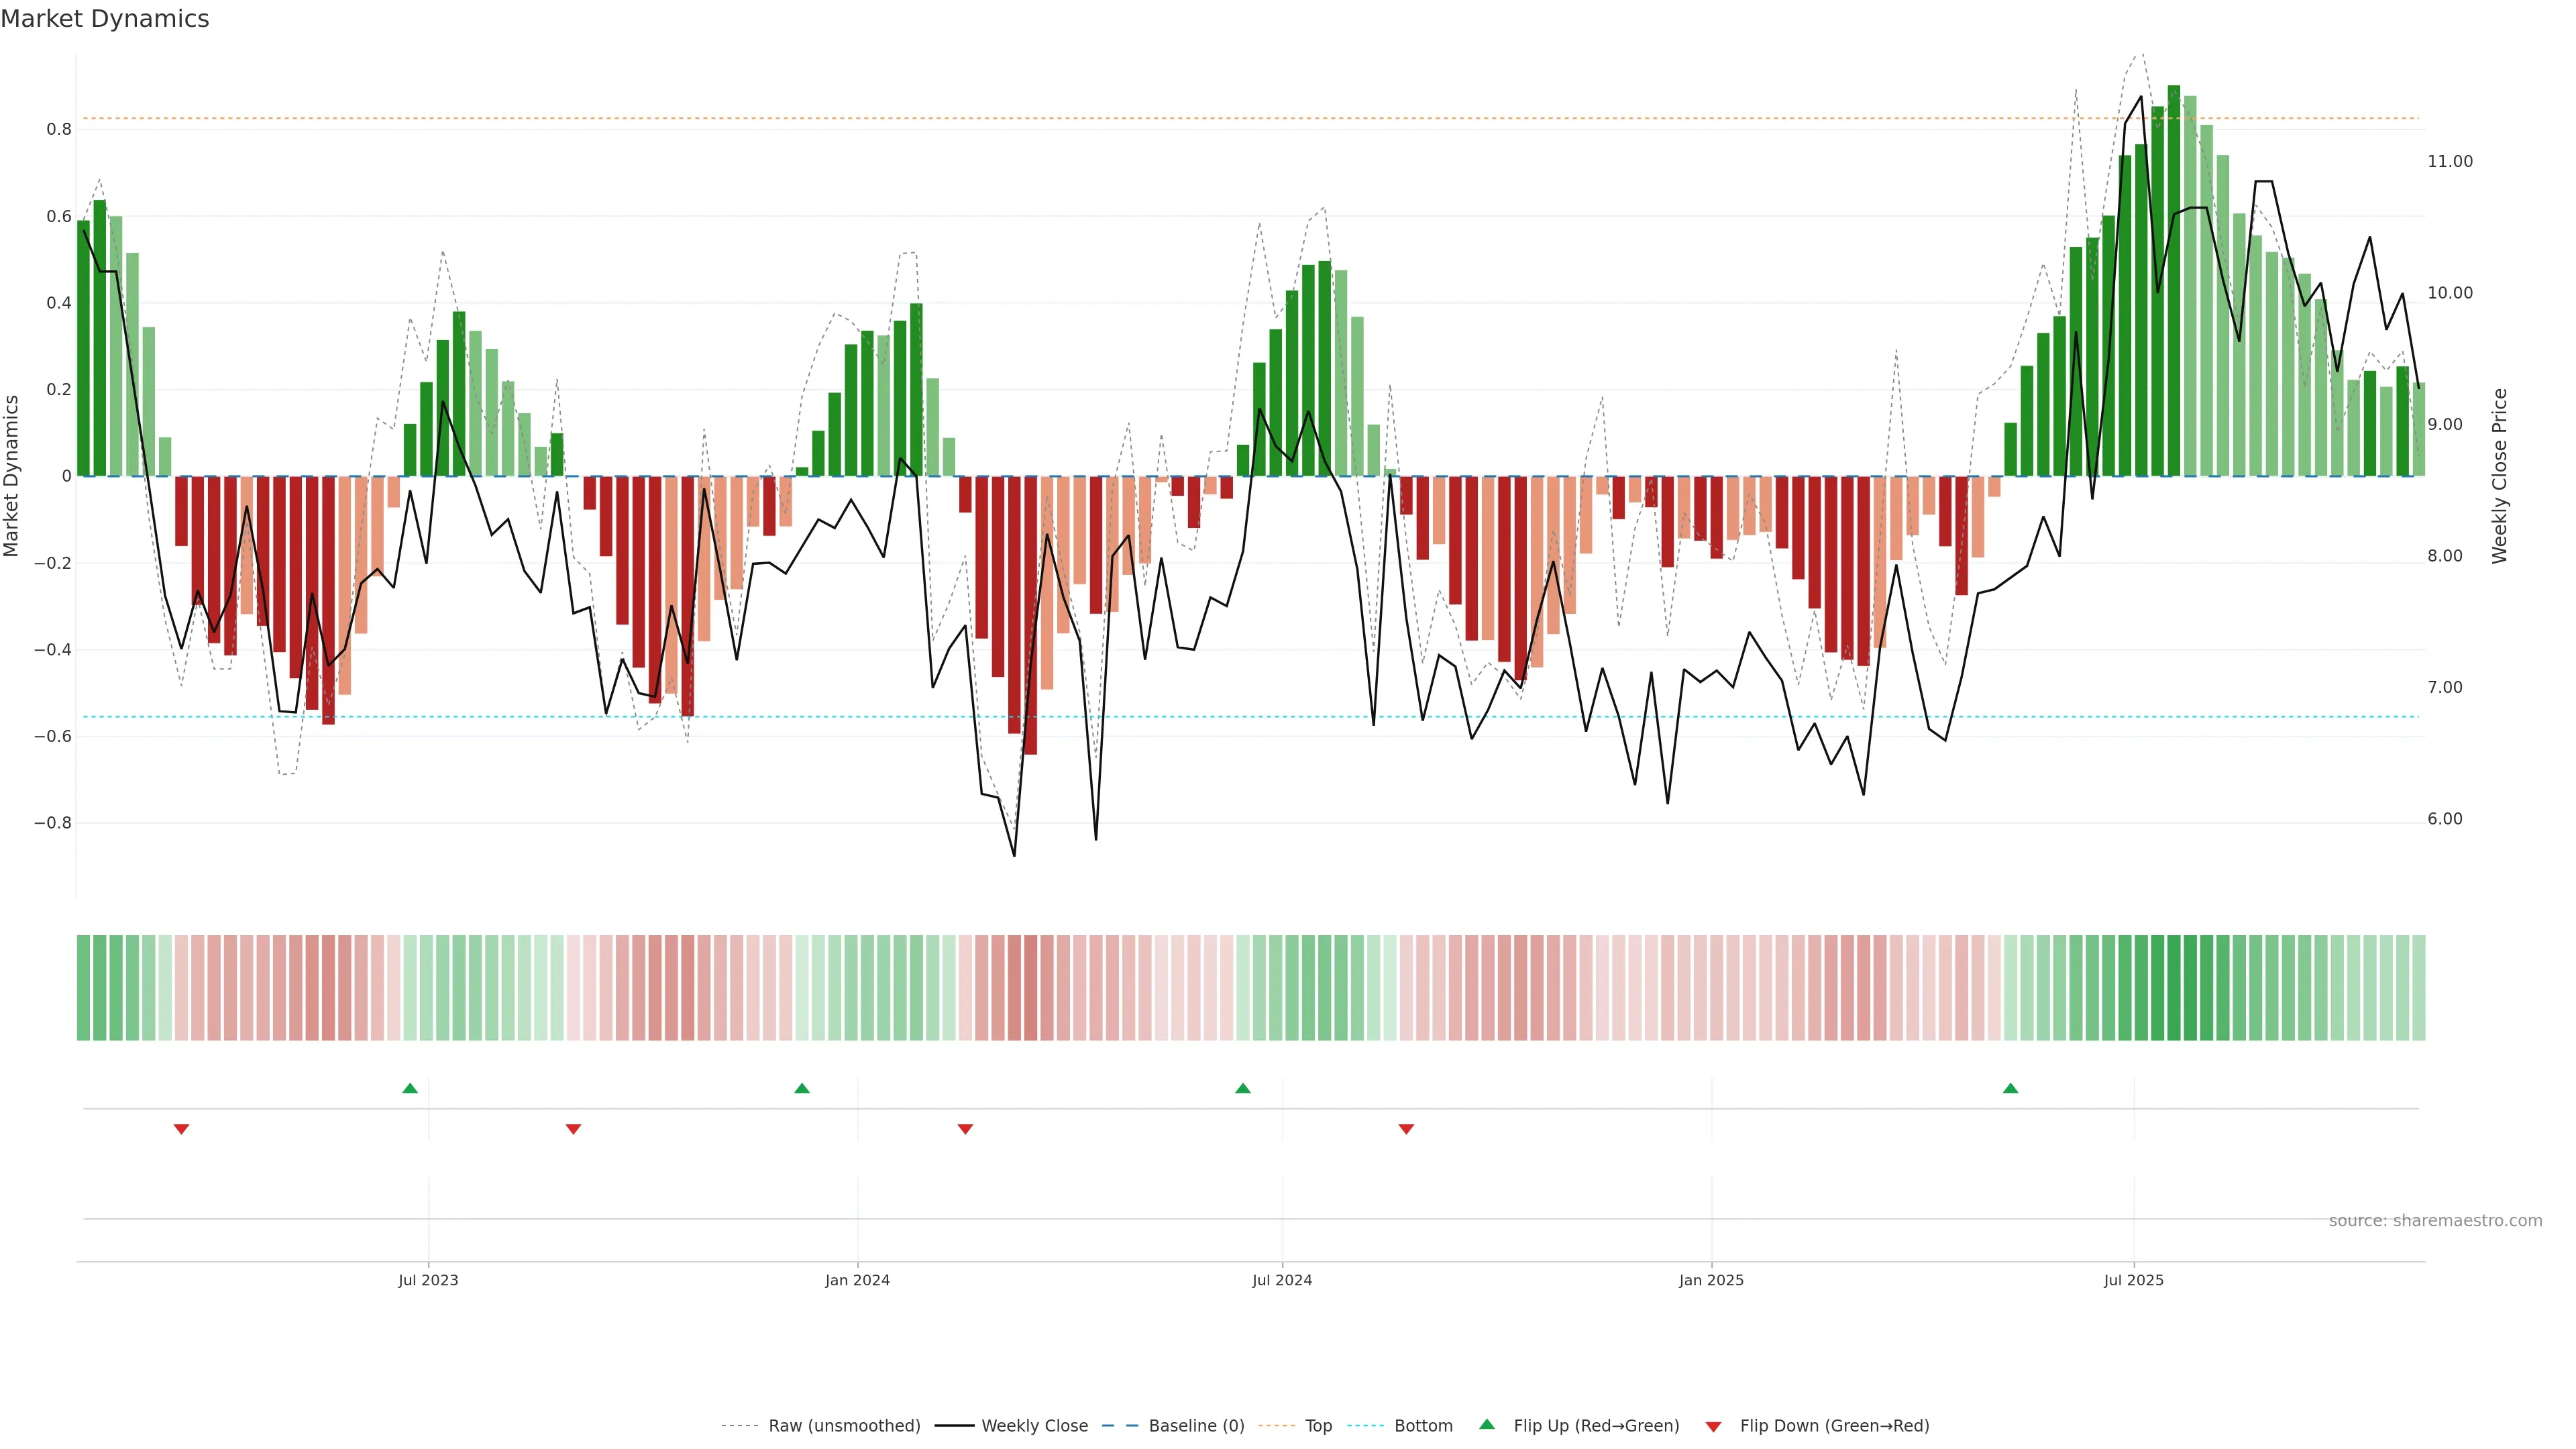Click the Weekly Close Price axis title

[2499, 476]
